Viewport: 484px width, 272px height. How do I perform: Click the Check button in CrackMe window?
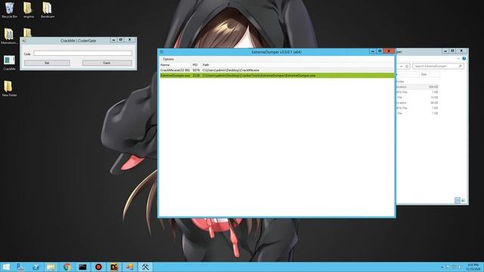(x=107, y=63)
